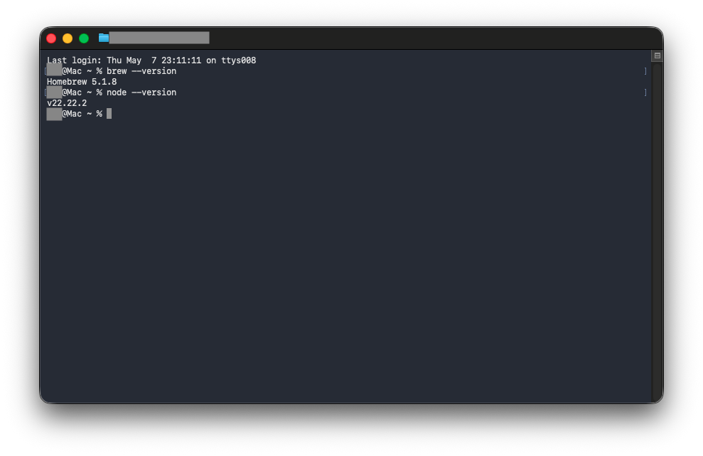Image resolution: width=703 pixels, height=456 pixels.
Task: Click the "brew --version" command text
Action: click(x=141, y=71)
